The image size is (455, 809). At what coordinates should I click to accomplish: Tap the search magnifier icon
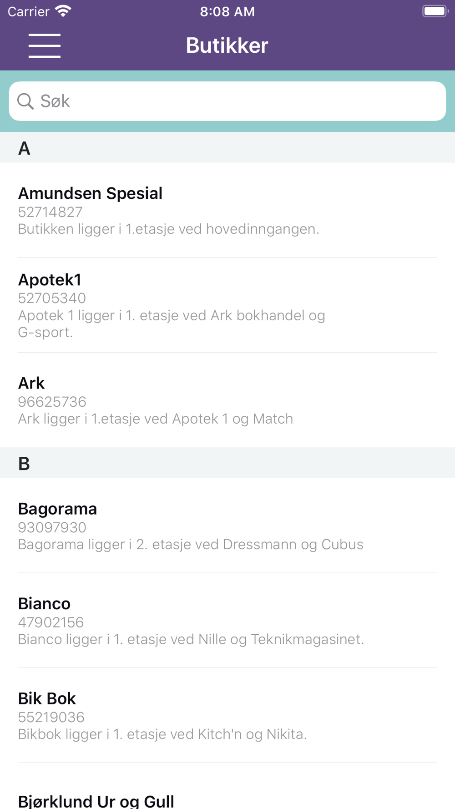(x=25, y=101)
